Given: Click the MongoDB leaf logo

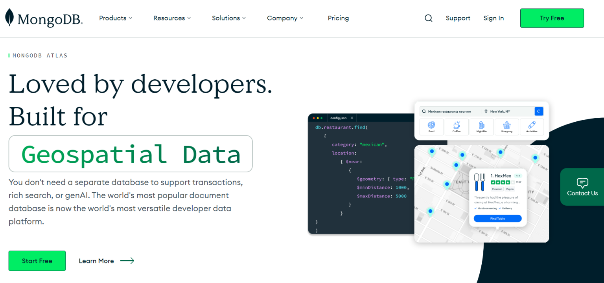Looking at the screenshot, I should 9,18.
